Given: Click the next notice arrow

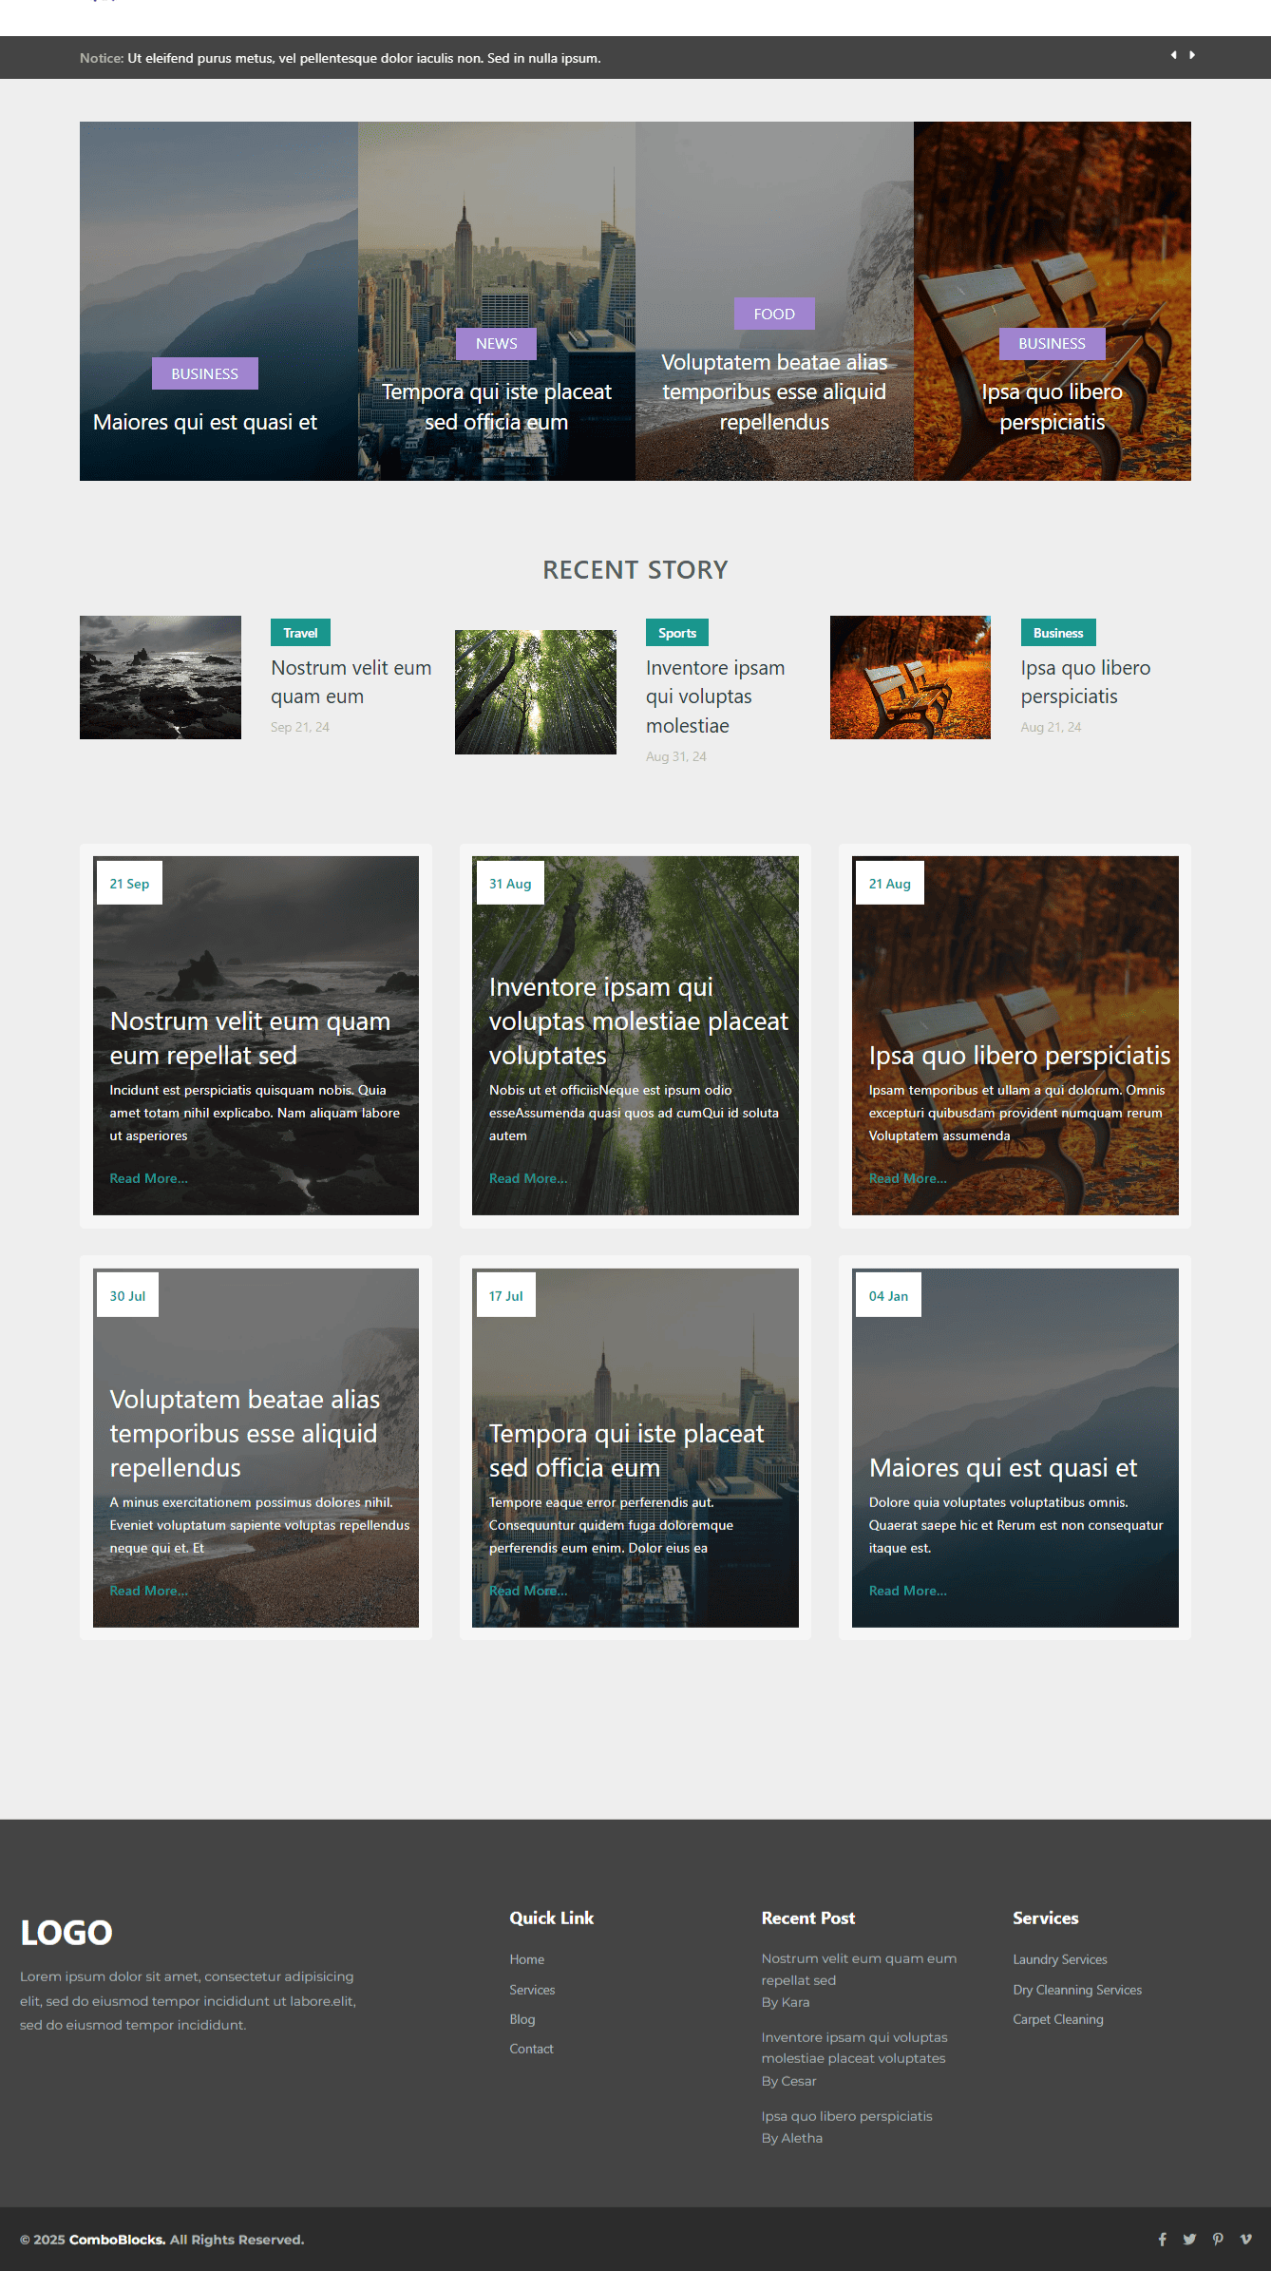Looking at the screenshot, I should 1192,55.
